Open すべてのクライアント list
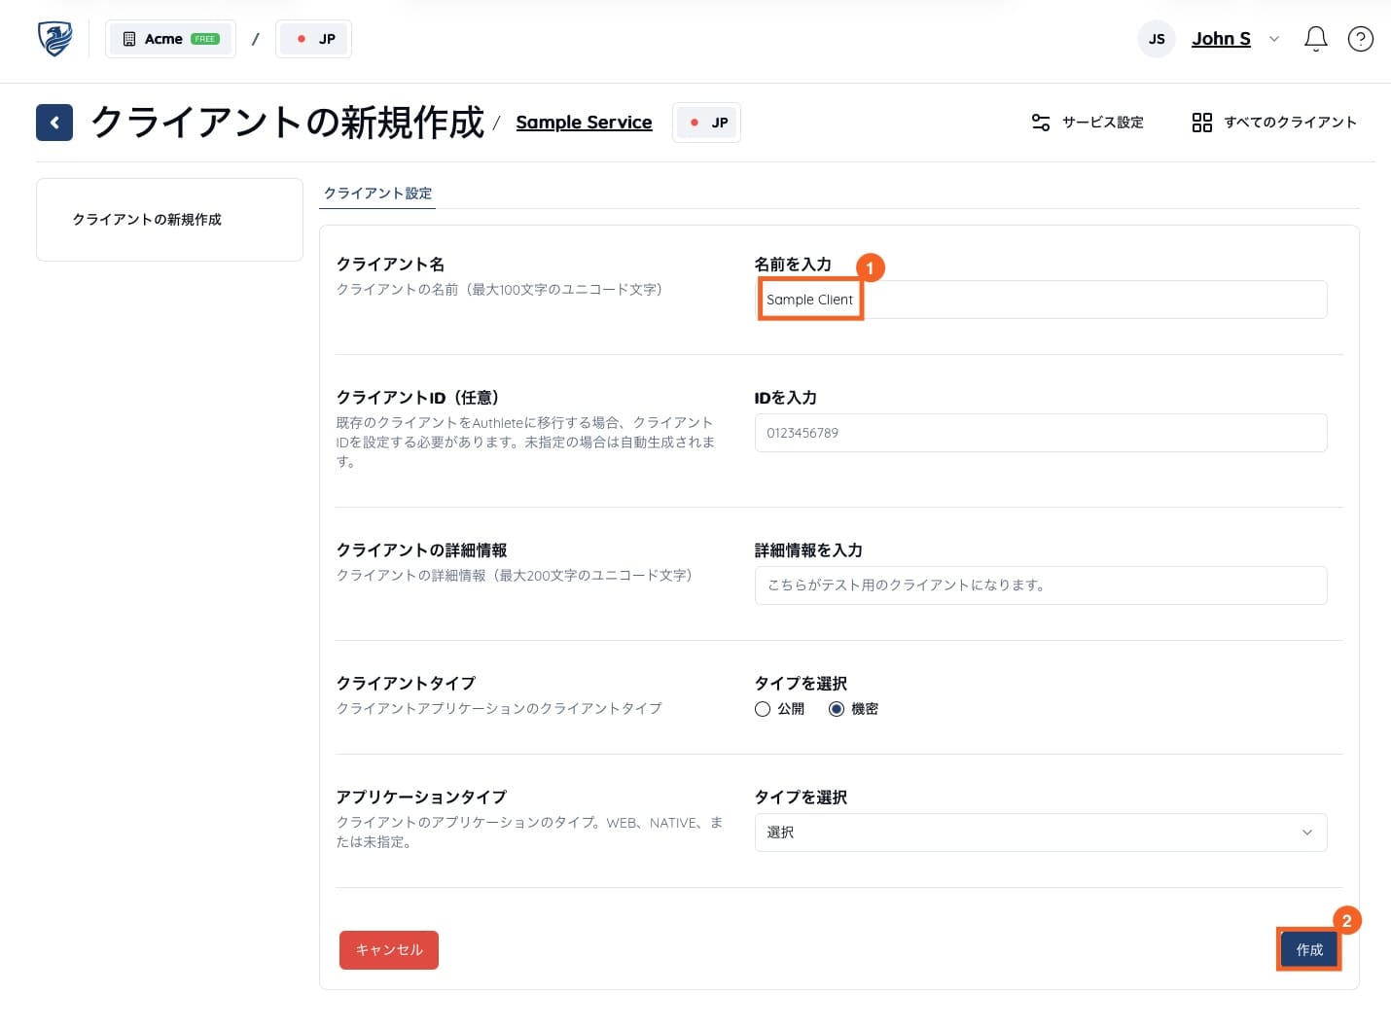Viewport: 1391px width, 1028px height. point(1274,123)
